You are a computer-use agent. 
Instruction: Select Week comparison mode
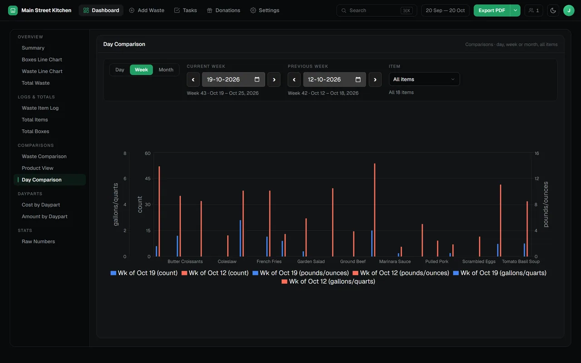point(141,70)
